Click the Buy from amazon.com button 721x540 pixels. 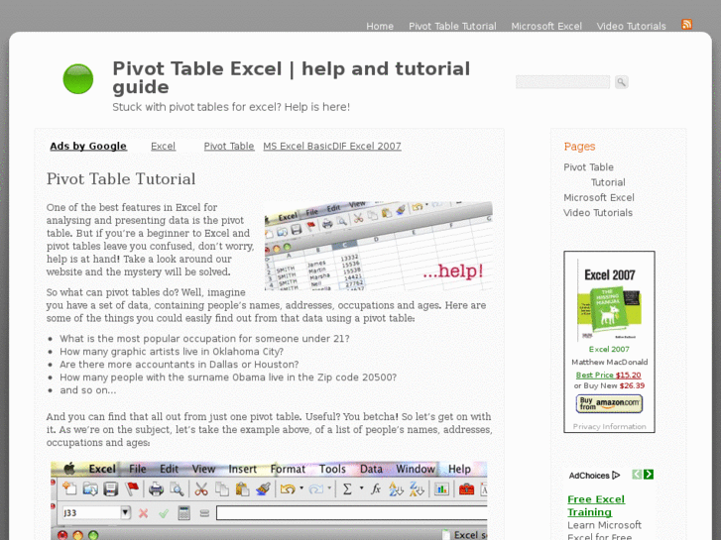click(x=609, y=404)
